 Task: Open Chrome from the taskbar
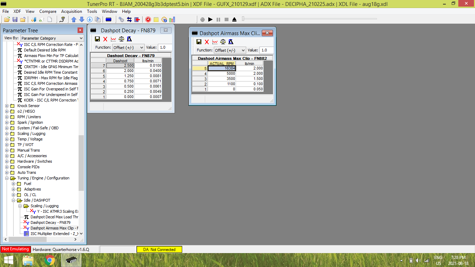(50, 260)
